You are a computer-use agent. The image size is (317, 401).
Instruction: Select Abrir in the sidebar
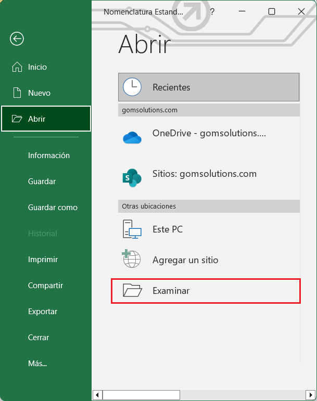[x=46, y=119]
